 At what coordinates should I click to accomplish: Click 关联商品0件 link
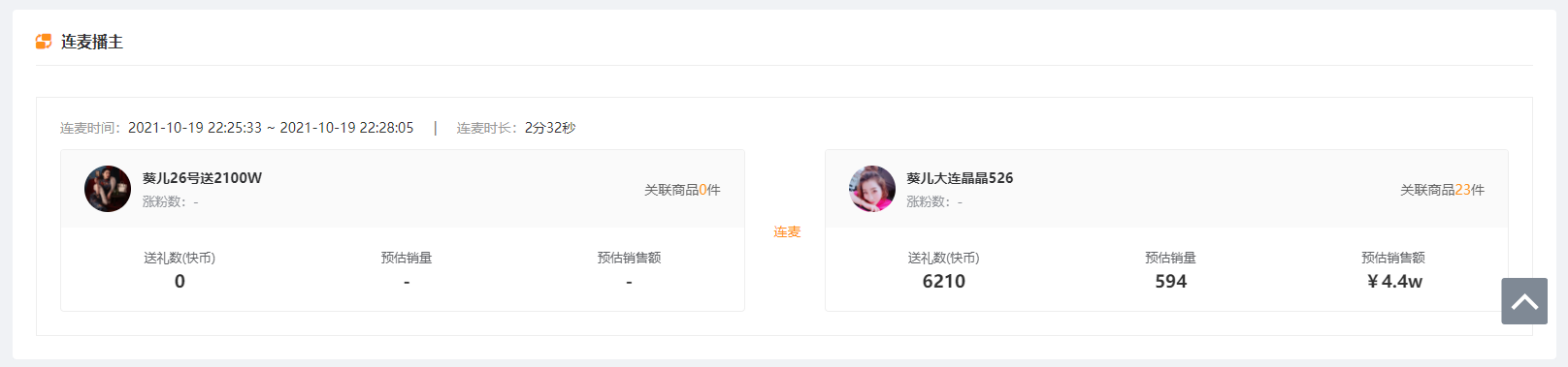click(x=682, y=190)
